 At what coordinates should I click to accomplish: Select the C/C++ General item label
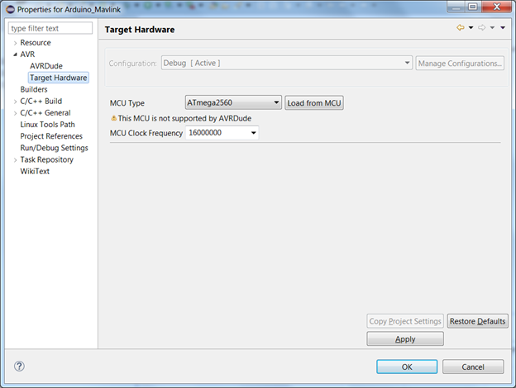tap(45, 113)
